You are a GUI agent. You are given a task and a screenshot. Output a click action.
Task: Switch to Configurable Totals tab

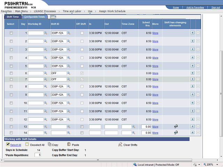pyautogui.click(x=34, y=17)
